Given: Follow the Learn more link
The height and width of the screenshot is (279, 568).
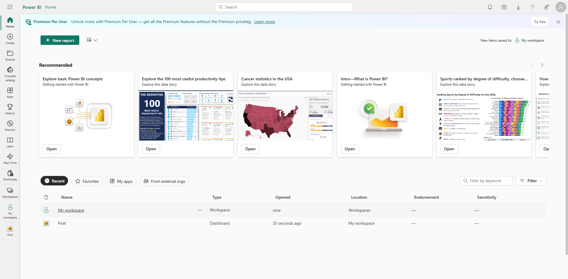Looking at the screenshot, I should pos(264,22).
